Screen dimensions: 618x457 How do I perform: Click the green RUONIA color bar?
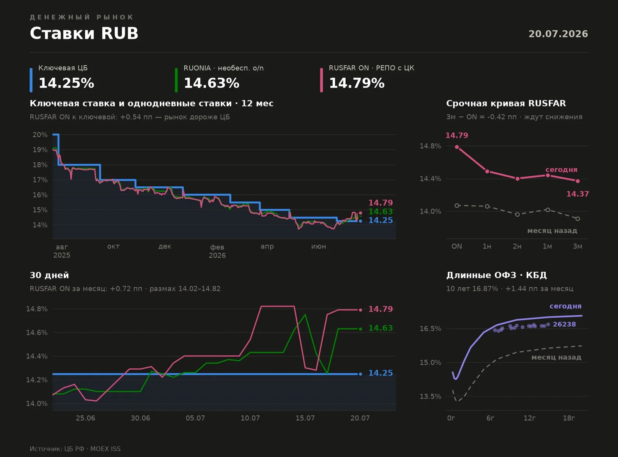click(x=176, y=80)
